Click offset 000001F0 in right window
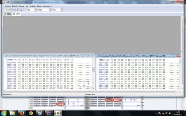This screenshot has height=116, width=186. pyautogui.click(x=104, y=88)
